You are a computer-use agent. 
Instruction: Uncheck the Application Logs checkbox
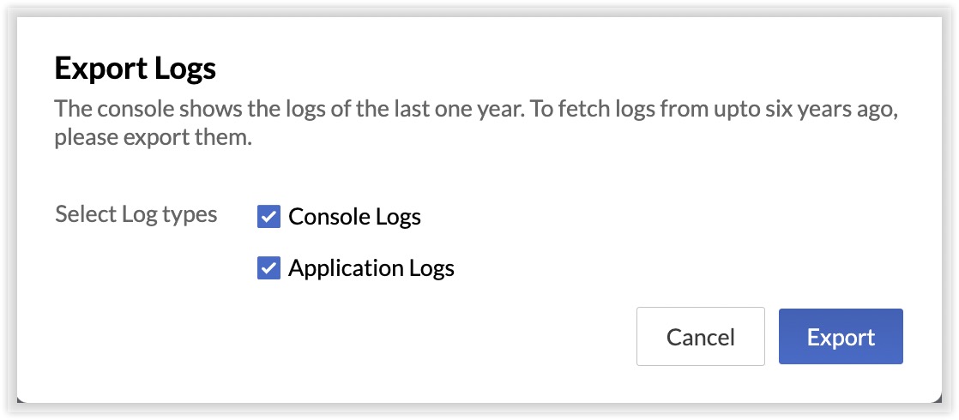click(269, 268)
